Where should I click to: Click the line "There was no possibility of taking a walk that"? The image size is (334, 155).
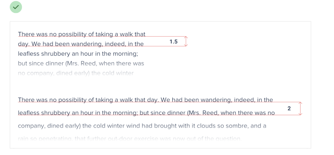[x=82, y=34]
